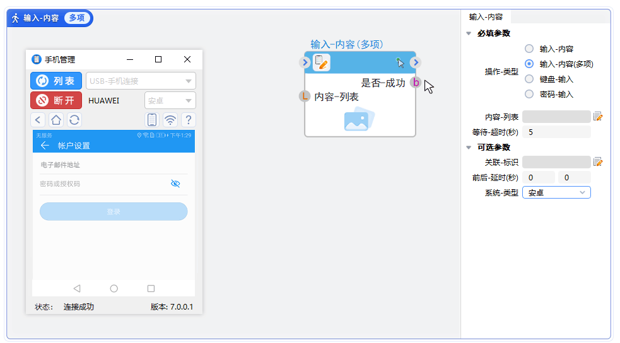The height and width of the screenshot is (343, 620).
Task: Click the WiFi connection icon
Action: pos(170,120)
